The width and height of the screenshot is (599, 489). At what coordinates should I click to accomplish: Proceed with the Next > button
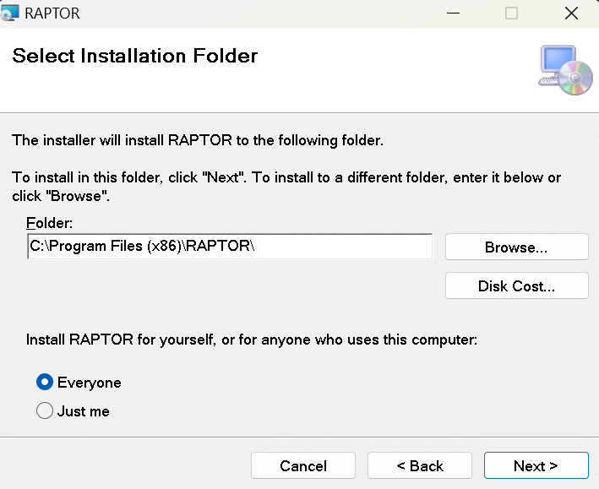tap(536, 465)
